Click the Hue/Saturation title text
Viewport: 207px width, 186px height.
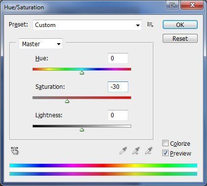[x=24, y=7]
